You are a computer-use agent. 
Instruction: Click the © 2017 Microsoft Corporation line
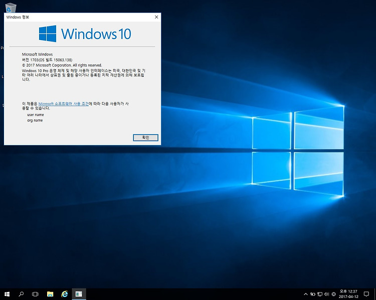coord(62,65)
